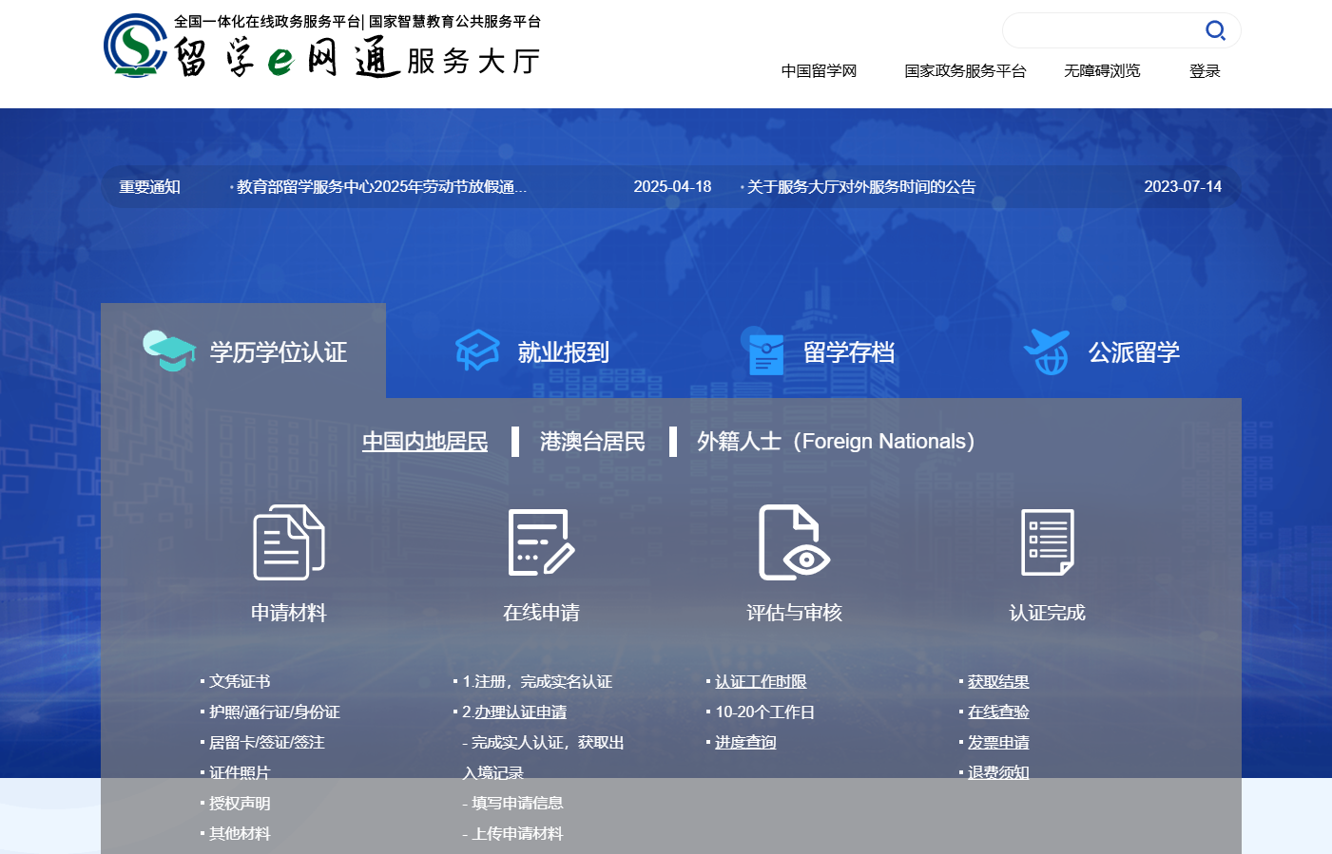Select the 外籍人士 (Foreign Nationals) tab
Viewport: 1332px width, 854px height.
pyautogui.click(x=836, y=442)
